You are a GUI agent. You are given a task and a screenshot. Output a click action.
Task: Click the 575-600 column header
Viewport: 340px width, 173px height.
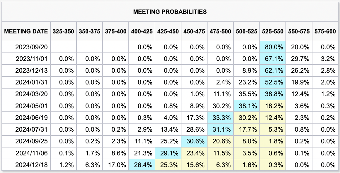coord(325,31)
